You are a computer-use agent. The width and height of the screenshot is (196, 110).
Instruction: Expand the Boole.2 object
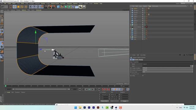click(x=131, y=25)
